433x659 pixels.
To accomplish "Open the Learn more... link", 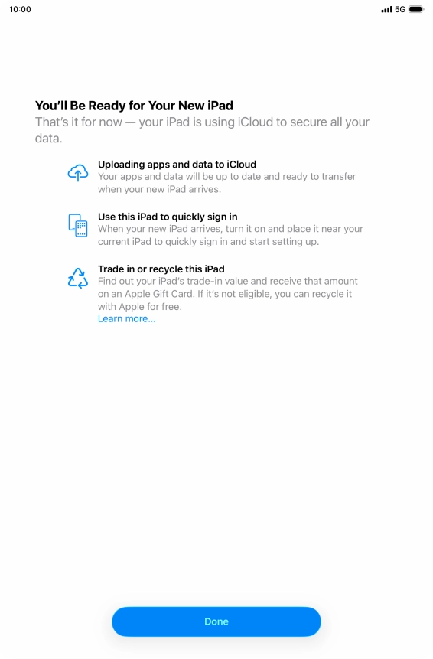I will point(126,319).
